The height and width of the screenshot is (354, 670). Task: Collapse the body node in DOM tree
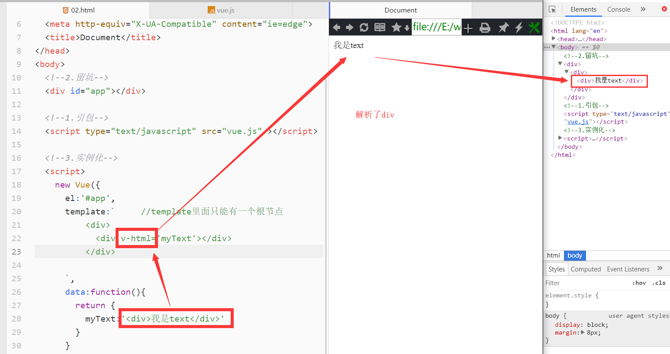coord(554,47)
